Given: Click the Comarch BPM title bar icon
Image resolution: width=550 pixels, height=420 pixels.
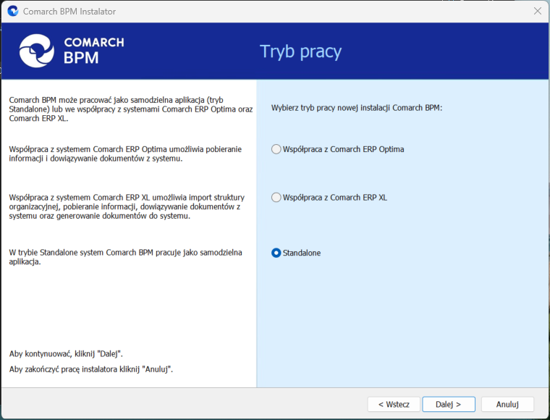Looking at the screenshot, I should click(x=13, y=12).
